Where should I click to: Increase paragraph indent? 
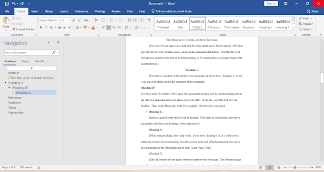click(135, 20)
